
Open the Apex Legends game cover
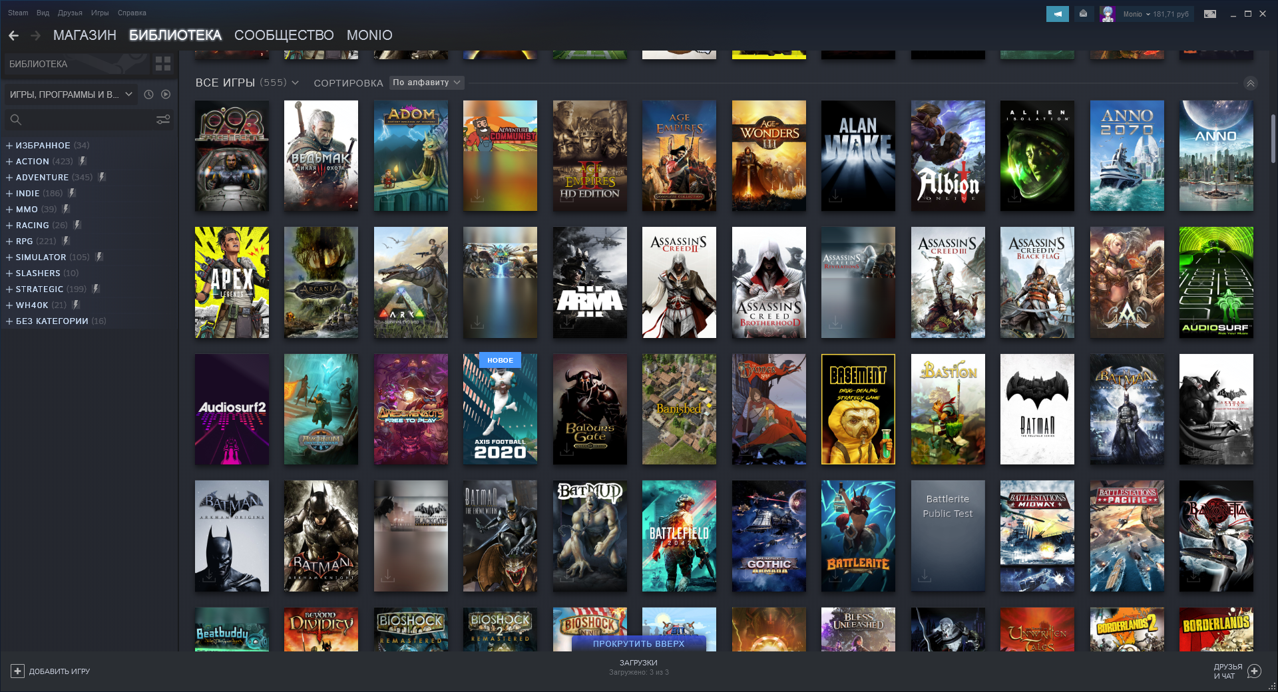coord(232,282)
